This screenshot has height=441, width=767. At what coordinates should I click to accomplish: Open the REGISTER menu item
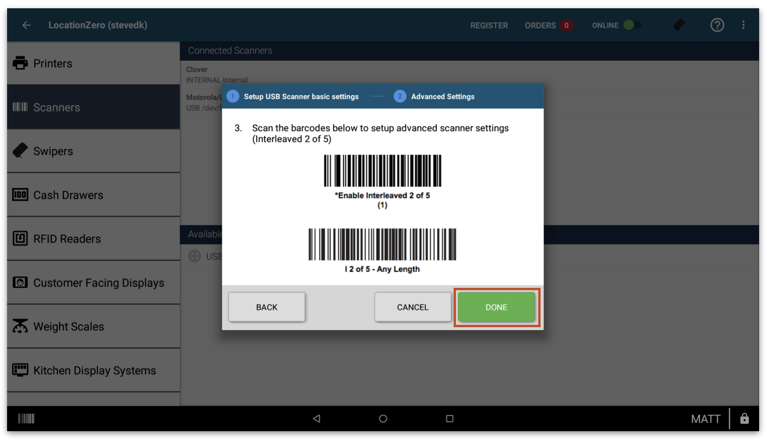click(x=489, y=25)
